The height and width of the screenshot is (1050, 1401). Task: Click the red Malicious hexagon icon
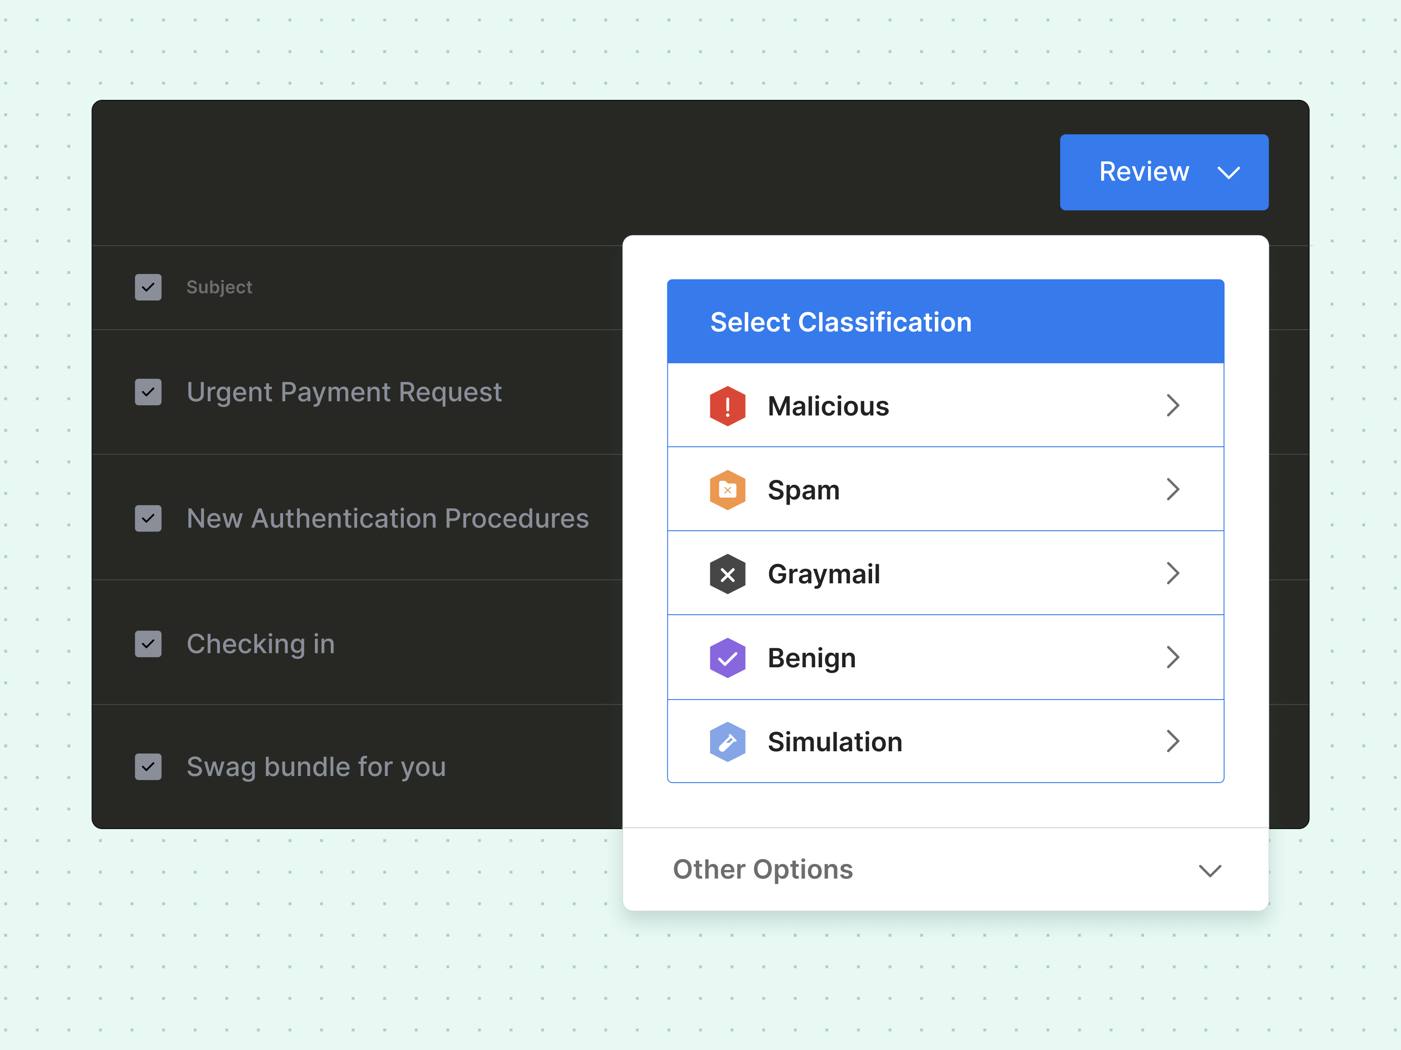tap(727, 406)
